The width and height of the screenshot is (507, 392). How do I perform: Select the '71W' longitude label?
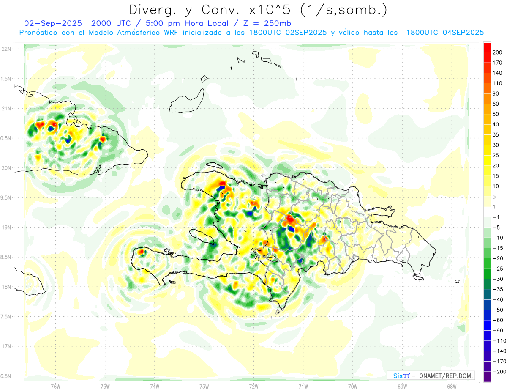(x=303, y=386)
